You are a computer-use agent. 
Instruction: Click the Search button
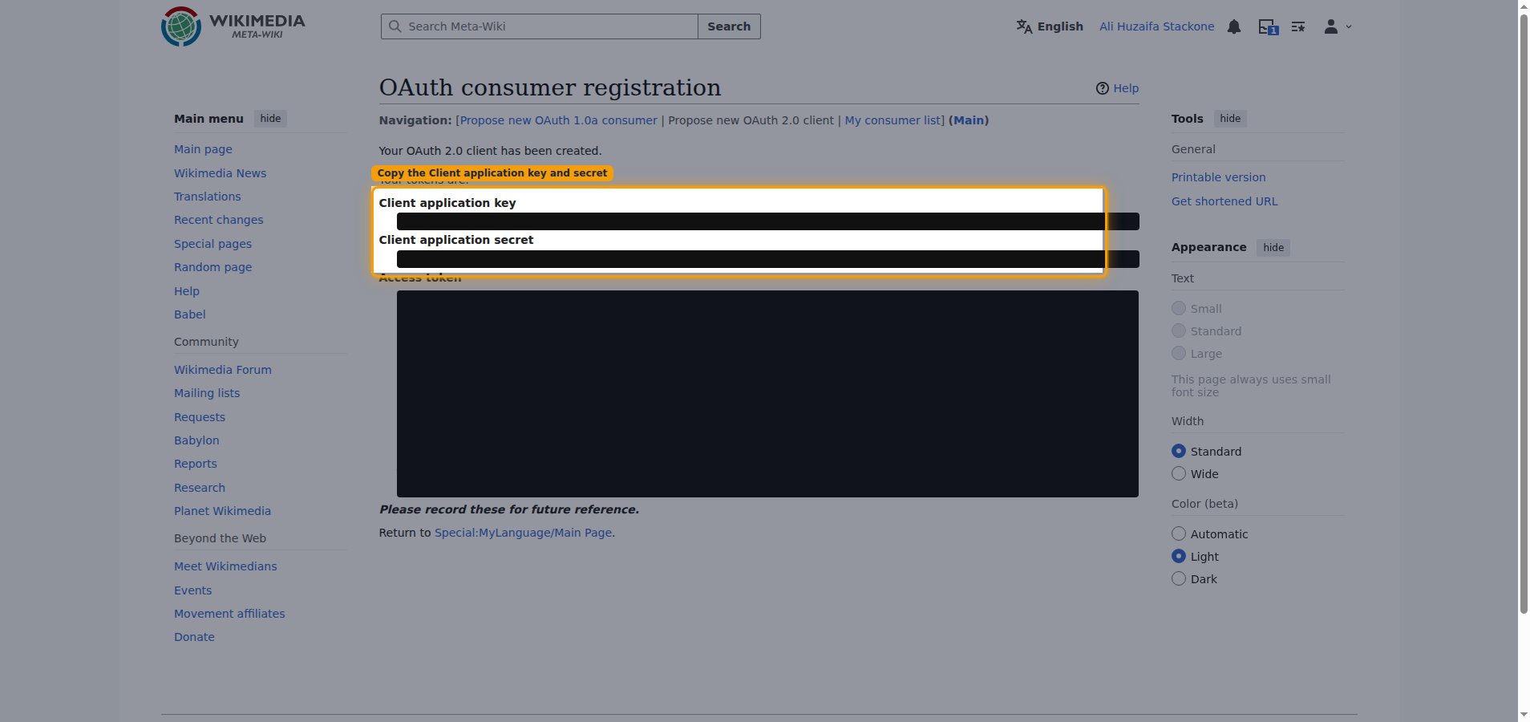click(x=729, y=26)
